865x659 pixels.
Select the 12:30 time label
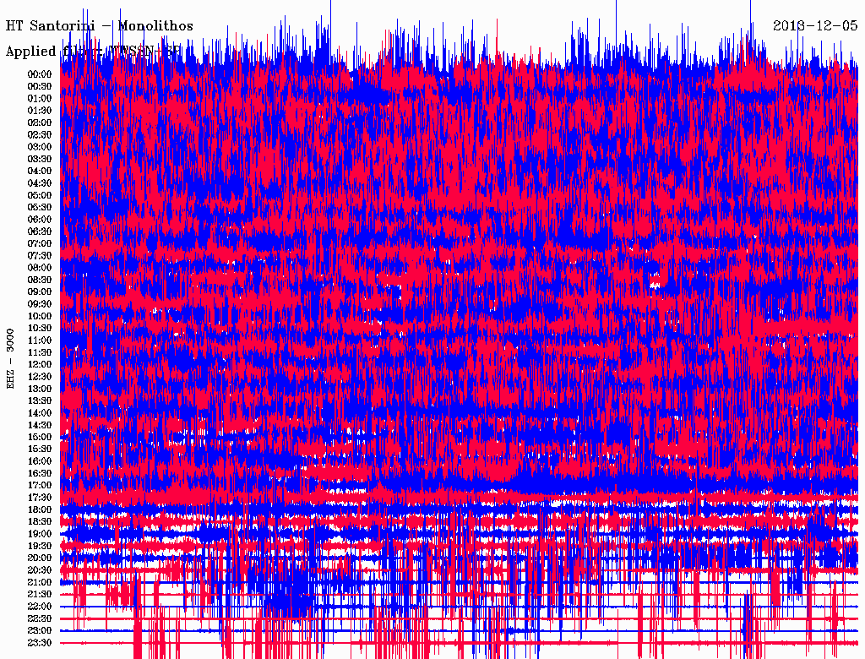[40, 377]
